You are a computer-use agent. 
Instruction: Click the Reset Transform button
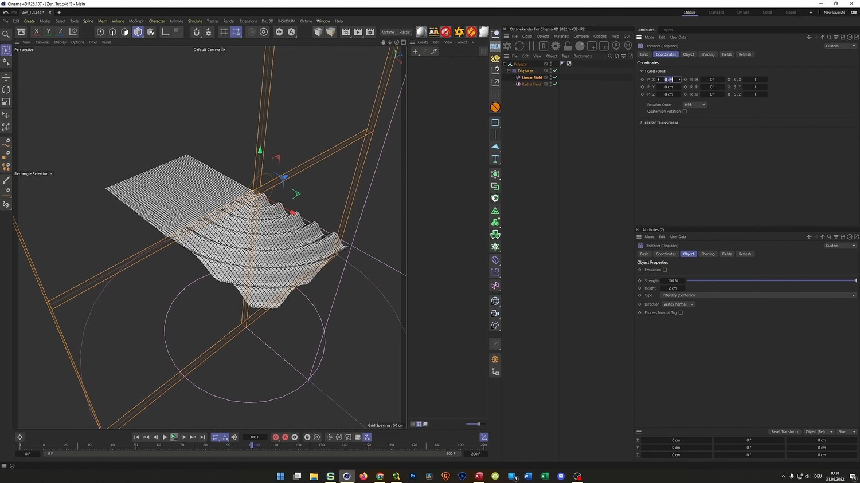(784, 431)
